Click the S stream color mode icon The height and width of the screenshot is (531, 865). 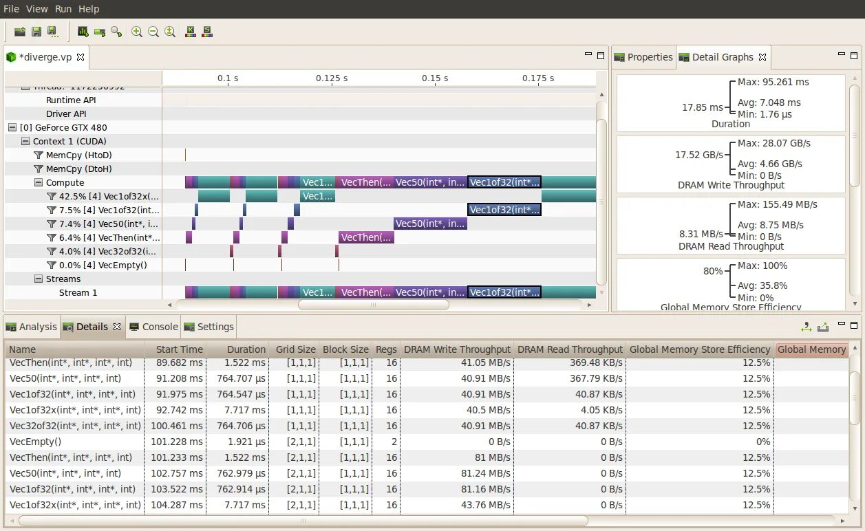click(207, 32)
